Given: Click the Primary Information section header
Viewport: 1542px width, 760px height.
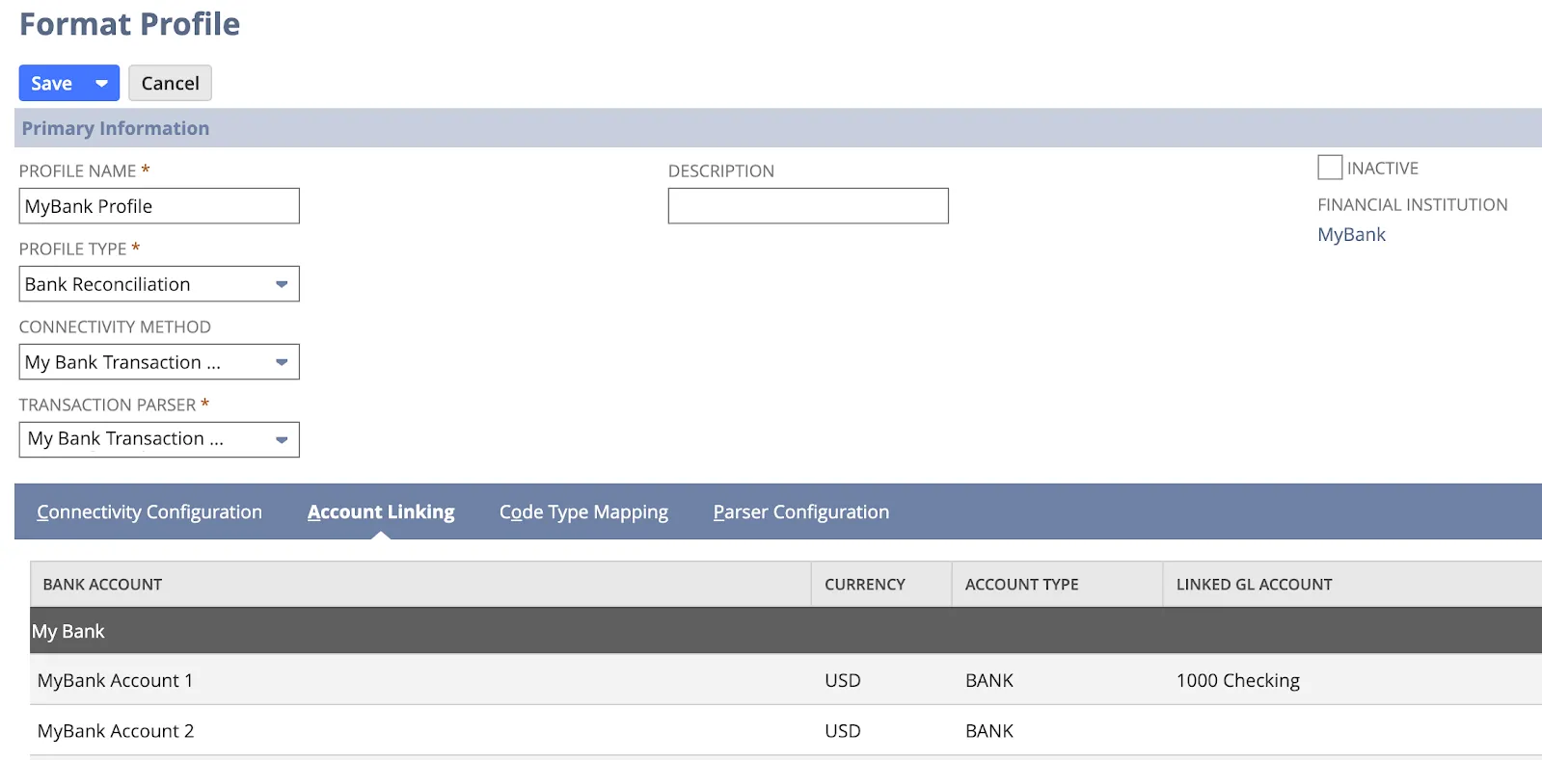Looking at the screenshot, I should pos(778,128).
